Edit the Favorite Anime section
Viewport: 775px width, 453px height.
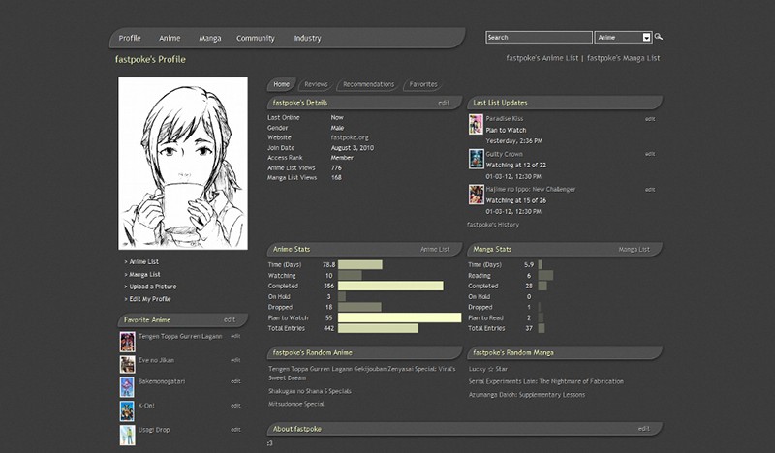230,320
